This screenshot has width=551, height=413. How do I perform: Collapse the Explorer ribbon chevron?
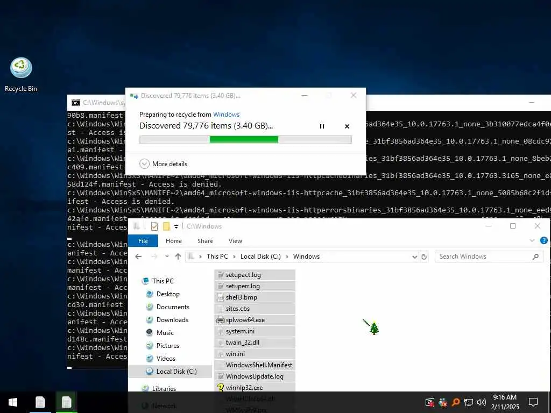(x=532, y=240)
